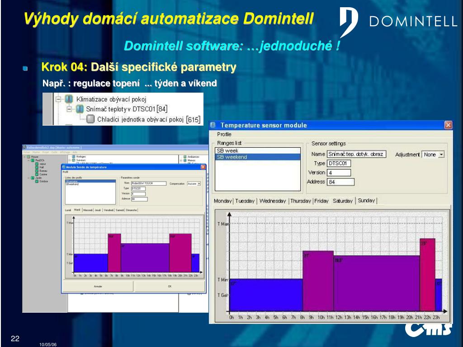This screenshot has width=463, height=347.
Task: Select SBweekend in Listes des profils
Action: (x=90, y=184)
